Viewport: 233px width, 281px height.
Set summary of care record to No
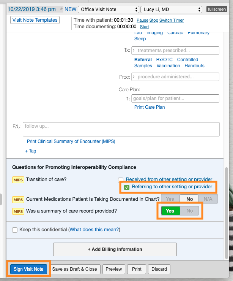(189, 211)
